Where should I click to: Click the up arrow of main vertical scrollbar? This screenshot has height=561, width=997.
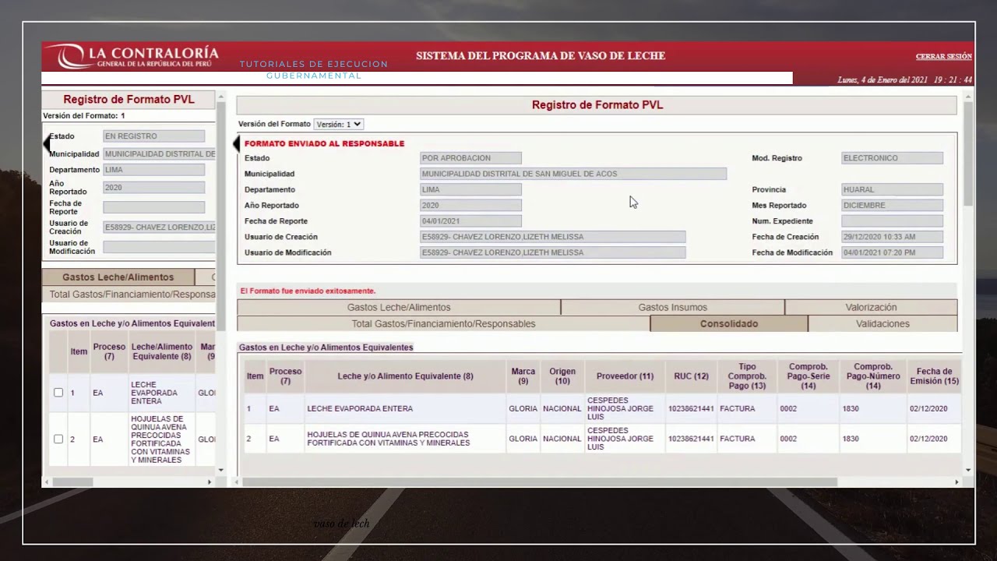pyautogui.click(x=968, y=97)
